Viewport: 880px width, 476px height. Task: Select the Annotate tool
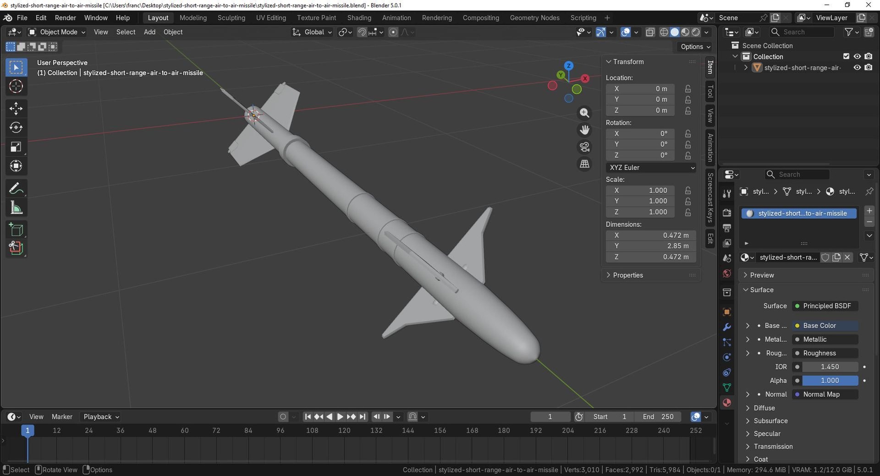[x=16, y=188]
